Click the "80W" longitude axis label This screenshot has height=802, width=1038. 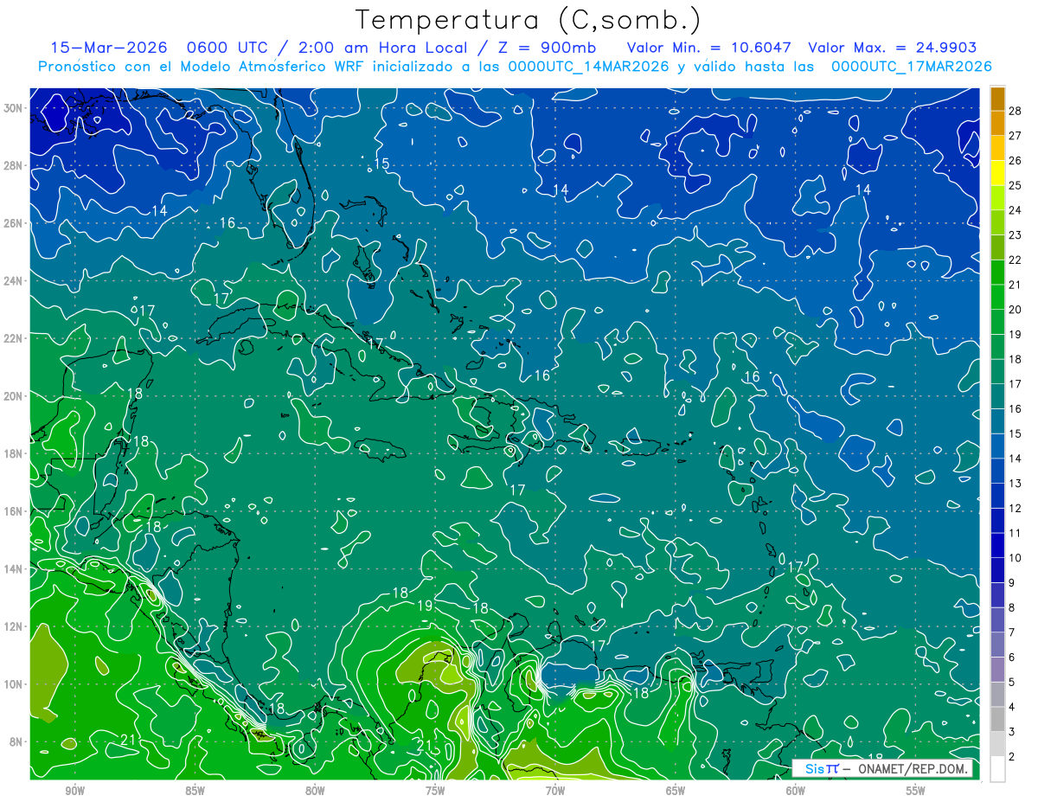point(315,791)
